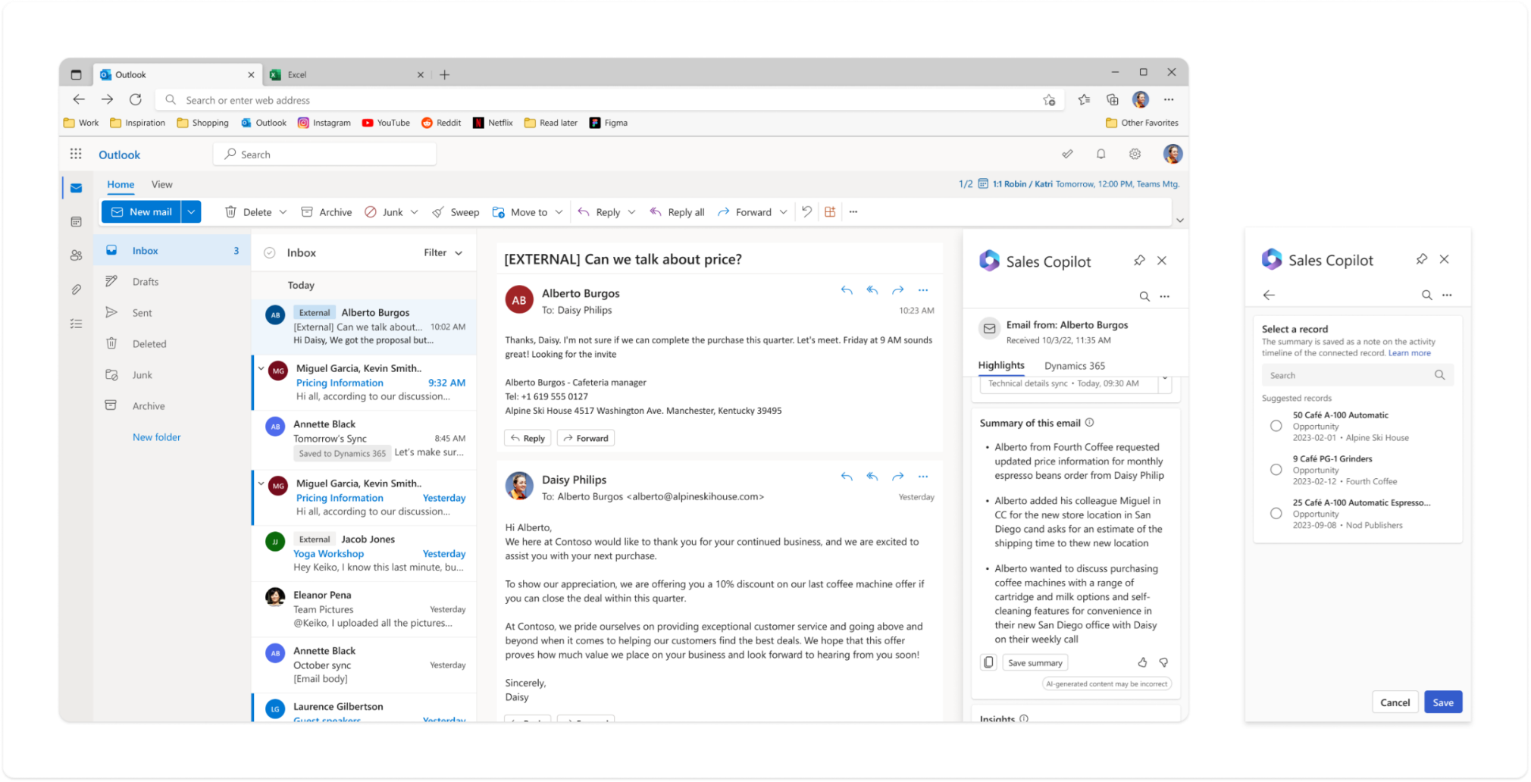Image resolution: width=1531 pixels, height=782 pixels.
Task: Open the Archive folder in the folder list
Action: click(173, 406)
